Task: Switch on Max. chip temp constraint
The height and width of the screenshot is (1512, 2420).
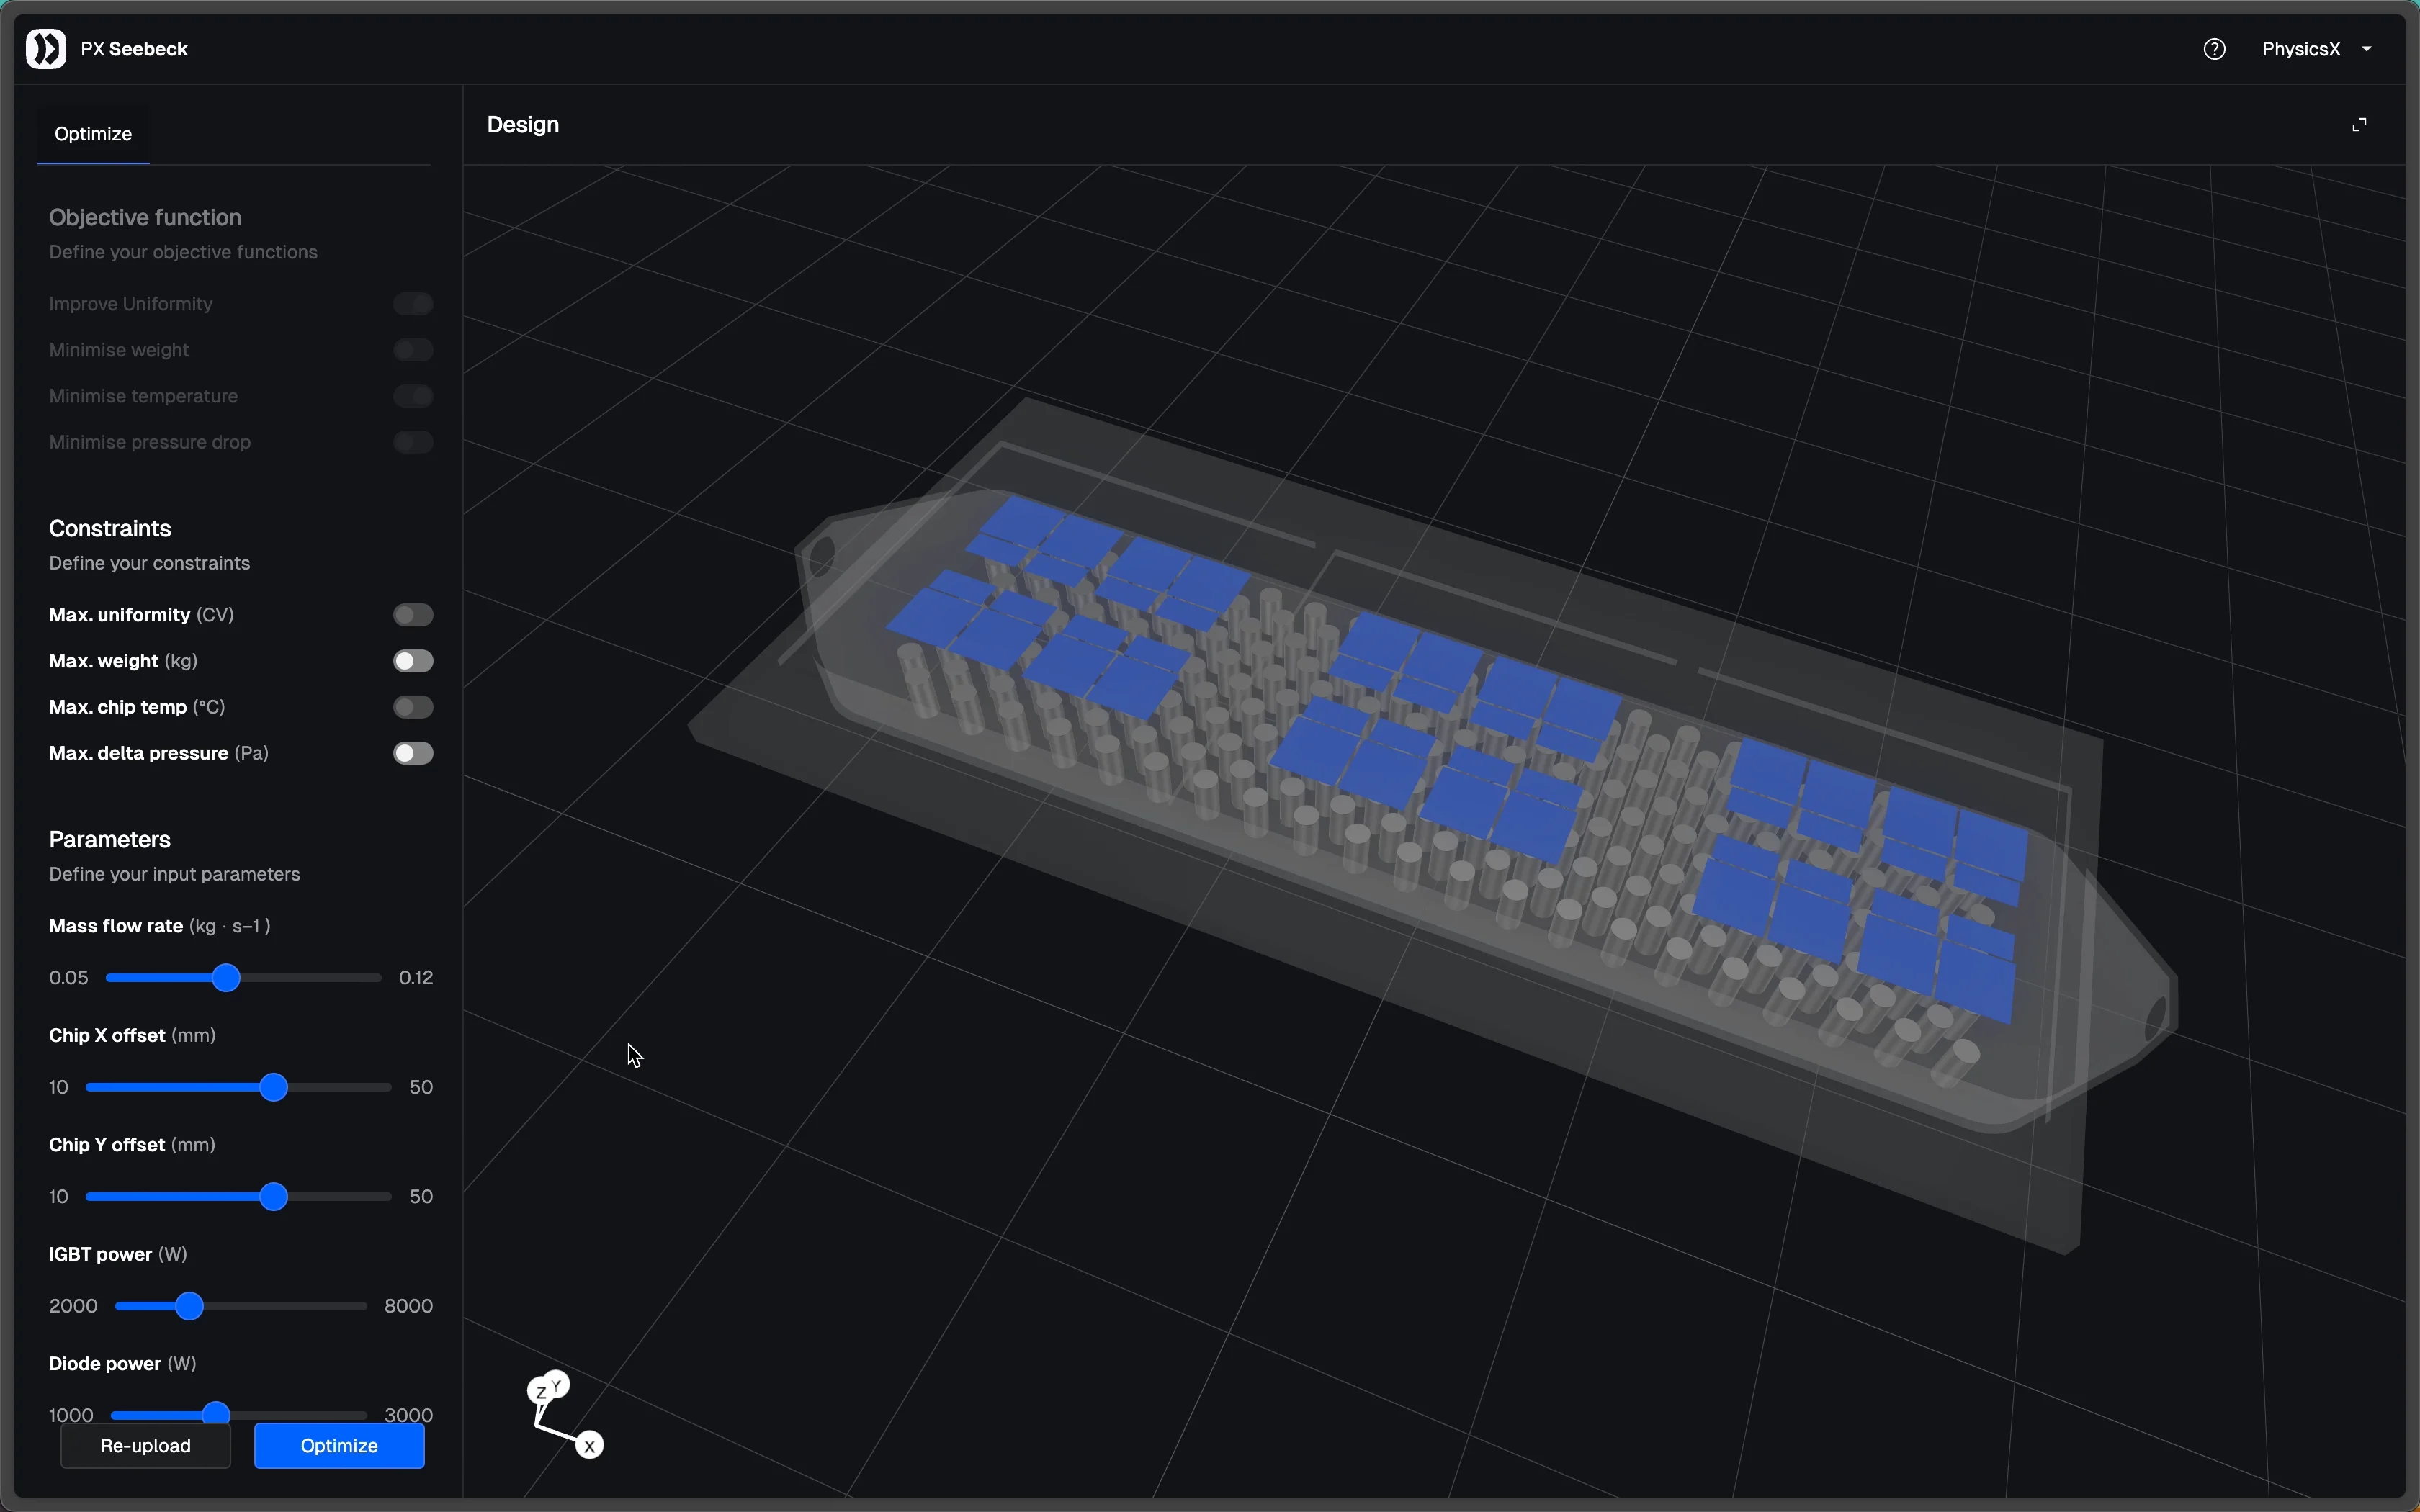Action: (413, 707)
